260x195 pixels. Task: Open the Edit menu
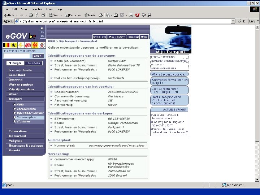tap(15, 9)
